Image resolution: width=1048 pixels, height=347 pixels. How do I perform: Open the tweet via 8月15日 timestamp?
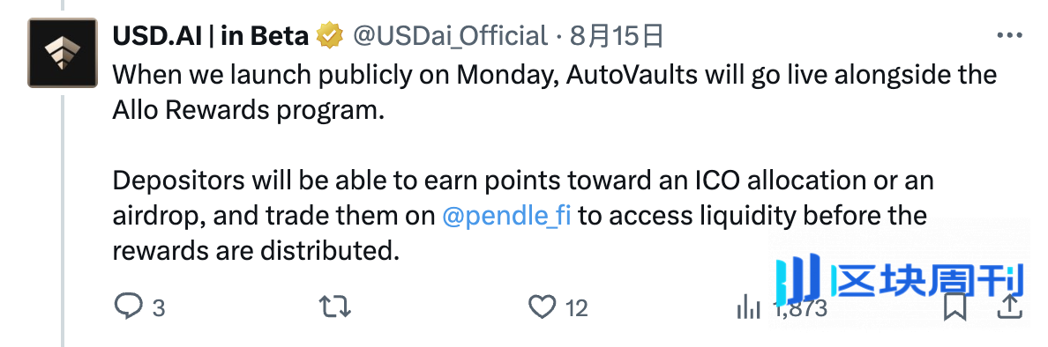point(617,35)
